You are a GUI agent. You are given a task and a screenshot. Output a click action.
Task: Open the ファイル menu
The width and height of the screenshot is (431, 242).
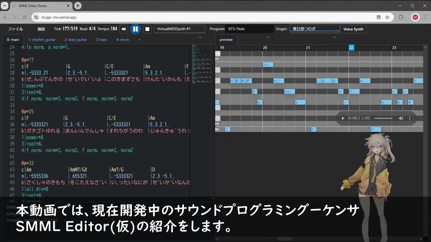coord(15,29)
